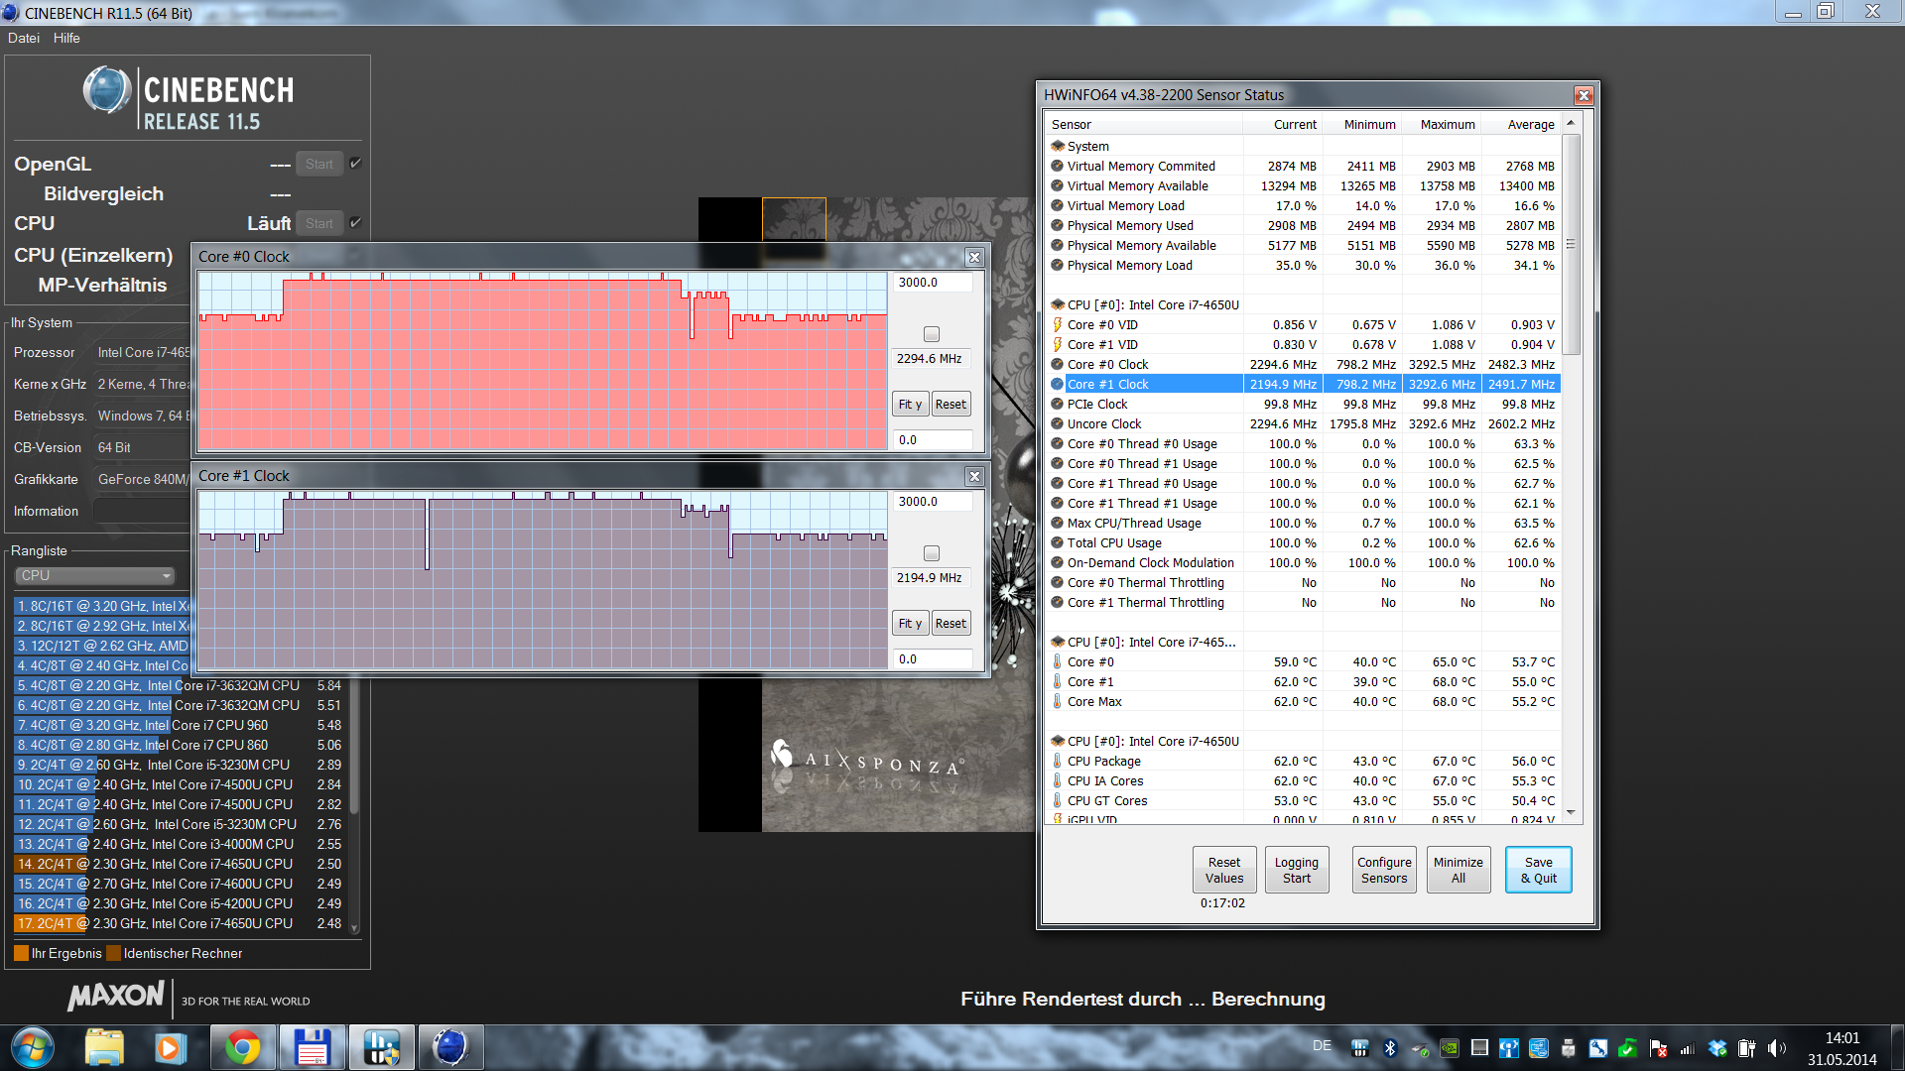Click the Reset Values button
The image size is (1905, 1071).
[x=1223, y=870]
